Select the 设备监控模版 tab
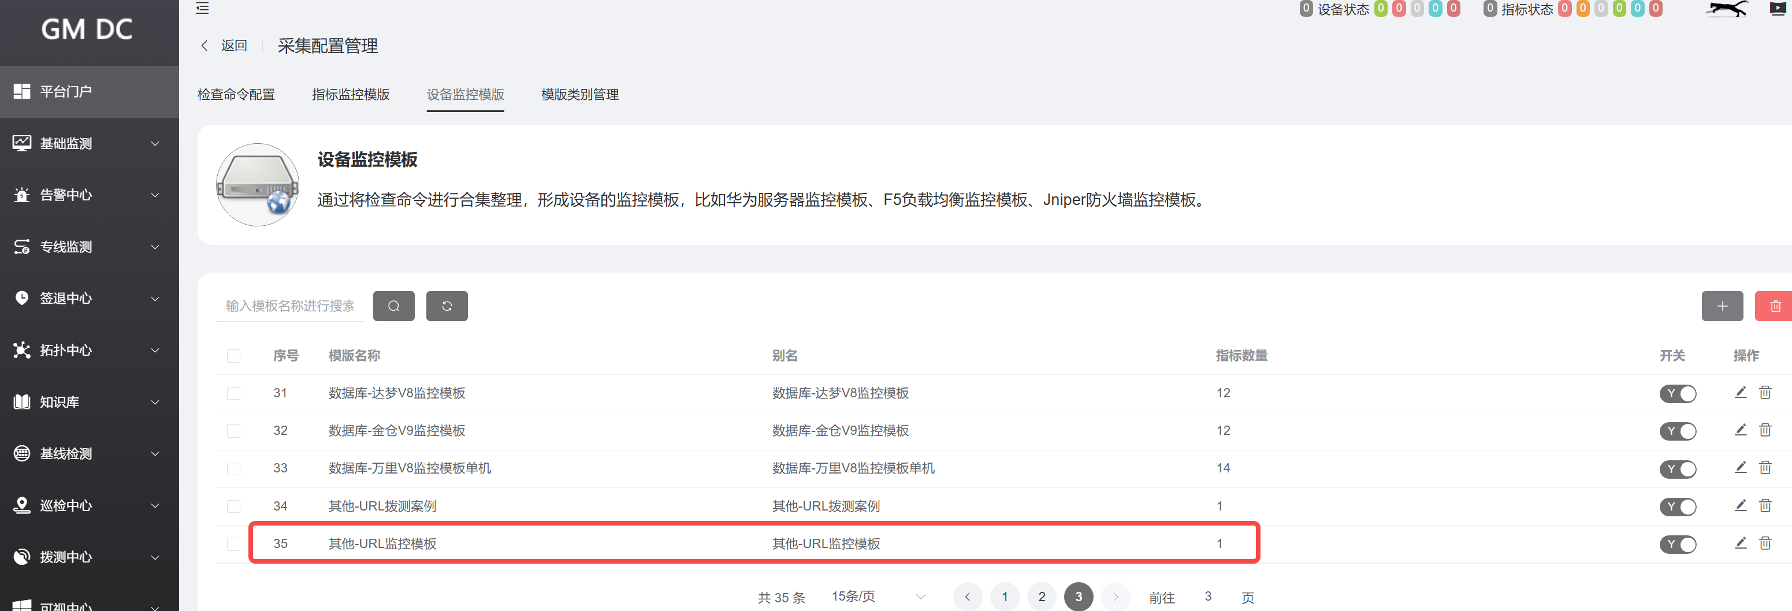Screen dimensions: 1792x611 click(466, 95)
